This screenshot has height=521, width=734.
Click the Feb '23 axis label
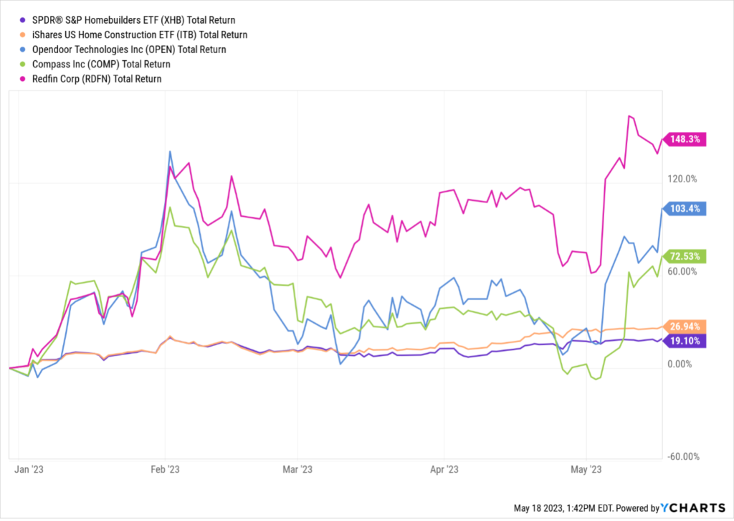(164, 470)
